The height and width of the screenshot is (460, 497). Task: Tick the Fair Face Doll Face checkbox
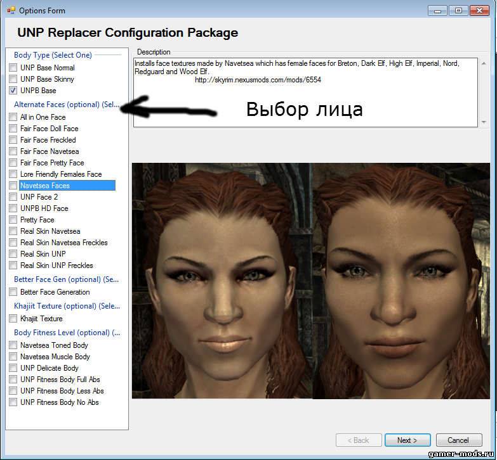[13, 129]
